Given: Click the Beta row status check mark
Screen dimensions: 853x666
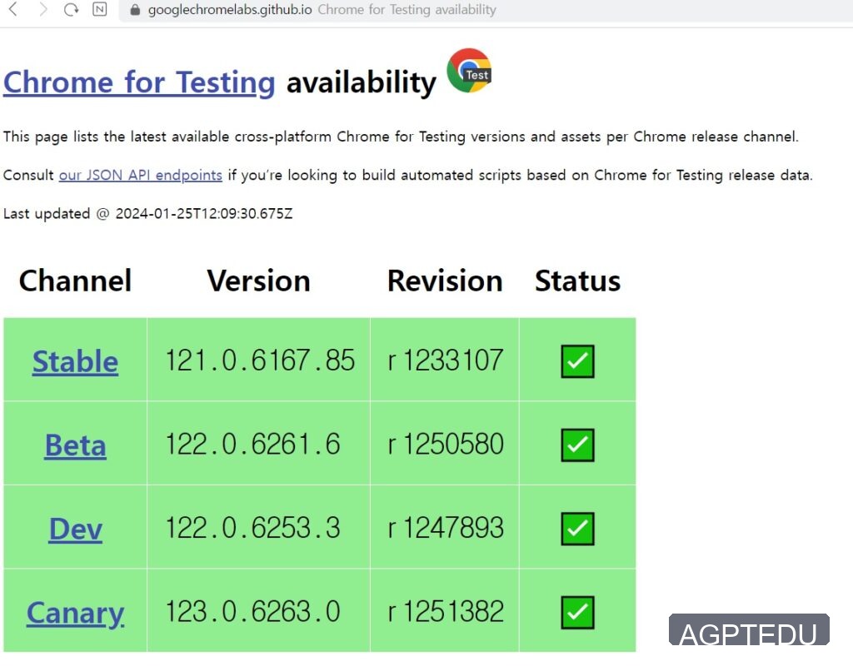Looking at the screenshot, I should click(x=577, y=445).
